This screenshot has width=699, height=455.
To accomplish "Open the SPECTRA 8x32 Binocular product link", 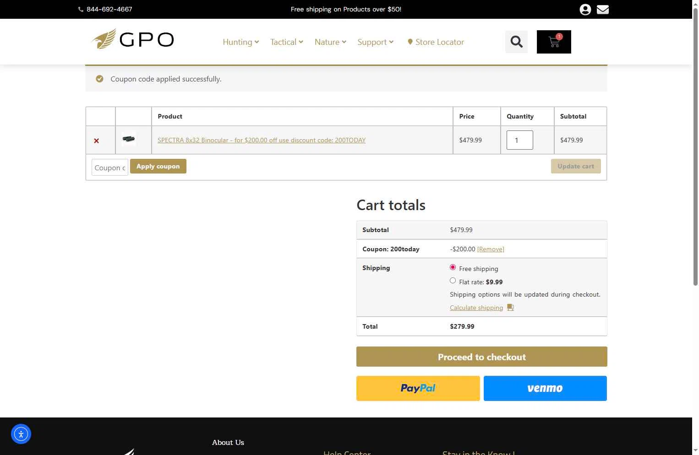I will click(262, 140).
